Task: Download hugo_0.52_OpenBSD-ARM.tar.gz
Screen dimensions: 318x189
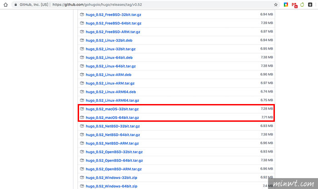Action: coord(114,169)
